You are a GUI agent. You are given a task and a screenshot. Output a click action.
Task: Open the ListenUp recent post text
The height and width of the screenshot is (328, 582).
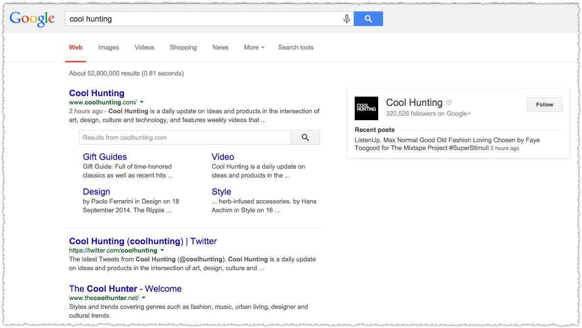[x=447, y=144]
